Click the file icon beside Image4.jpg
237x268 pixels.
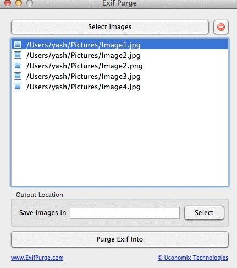point(18,87)
